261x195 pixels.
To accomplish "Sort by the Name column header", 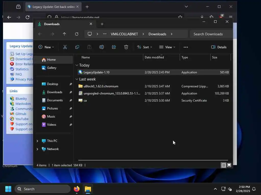I will click(x=110, y=57).
